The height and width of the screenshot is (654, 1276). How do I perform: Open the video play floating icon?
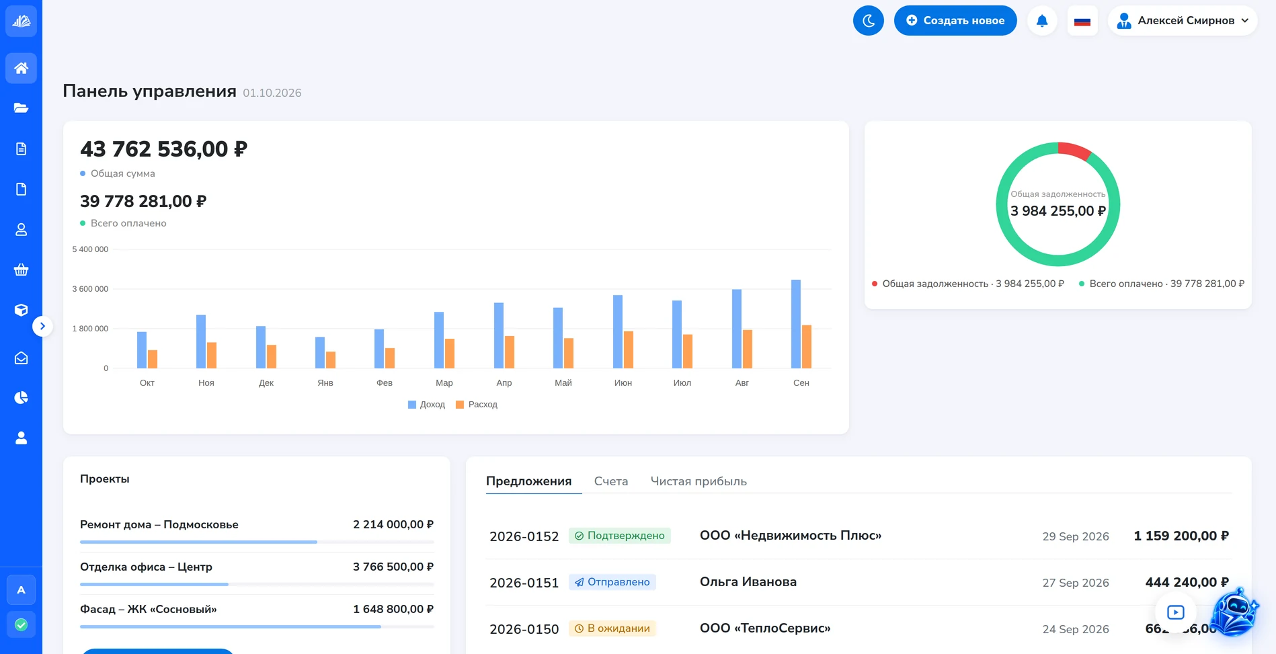pyautogui.click(x=1175, y=612)
